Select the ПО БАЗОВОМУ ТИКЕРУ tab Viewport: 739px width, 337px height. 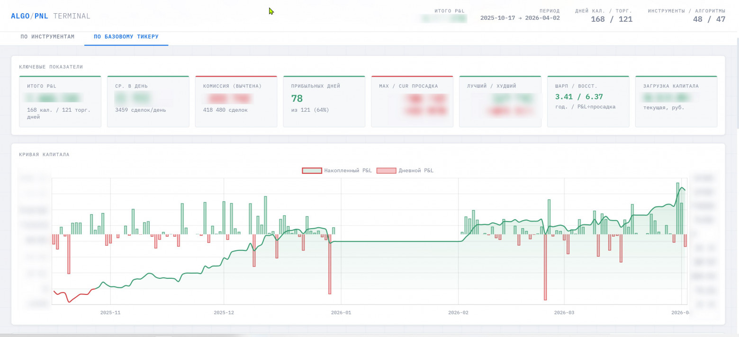[126, 37]
